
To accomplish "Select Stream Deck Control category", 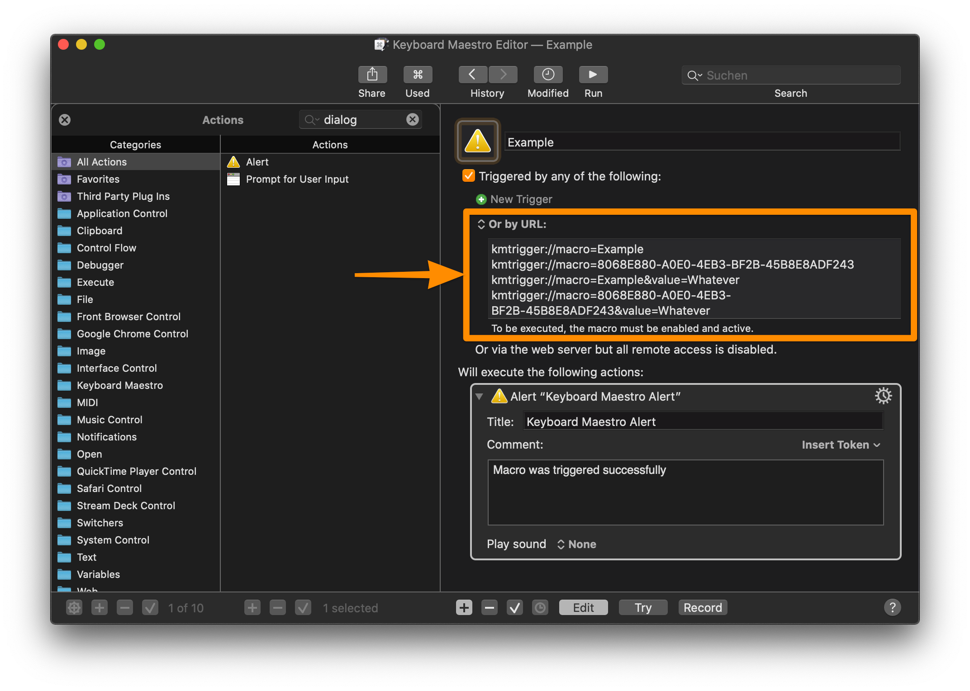I will point(136,506).
